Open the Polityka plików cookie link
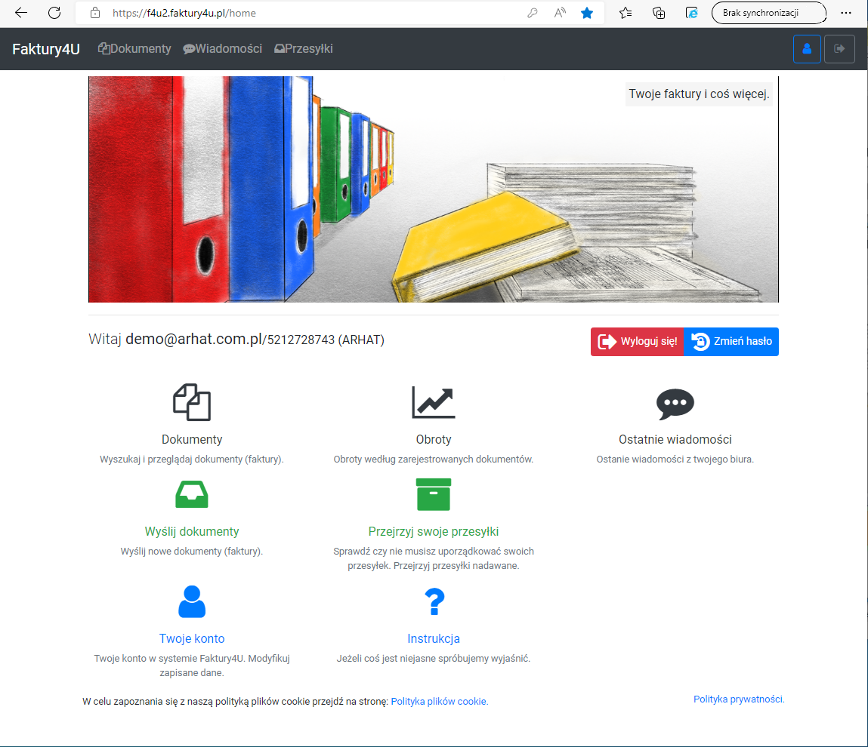This screenshot has width=868, height=747. [x=439, y=702]
